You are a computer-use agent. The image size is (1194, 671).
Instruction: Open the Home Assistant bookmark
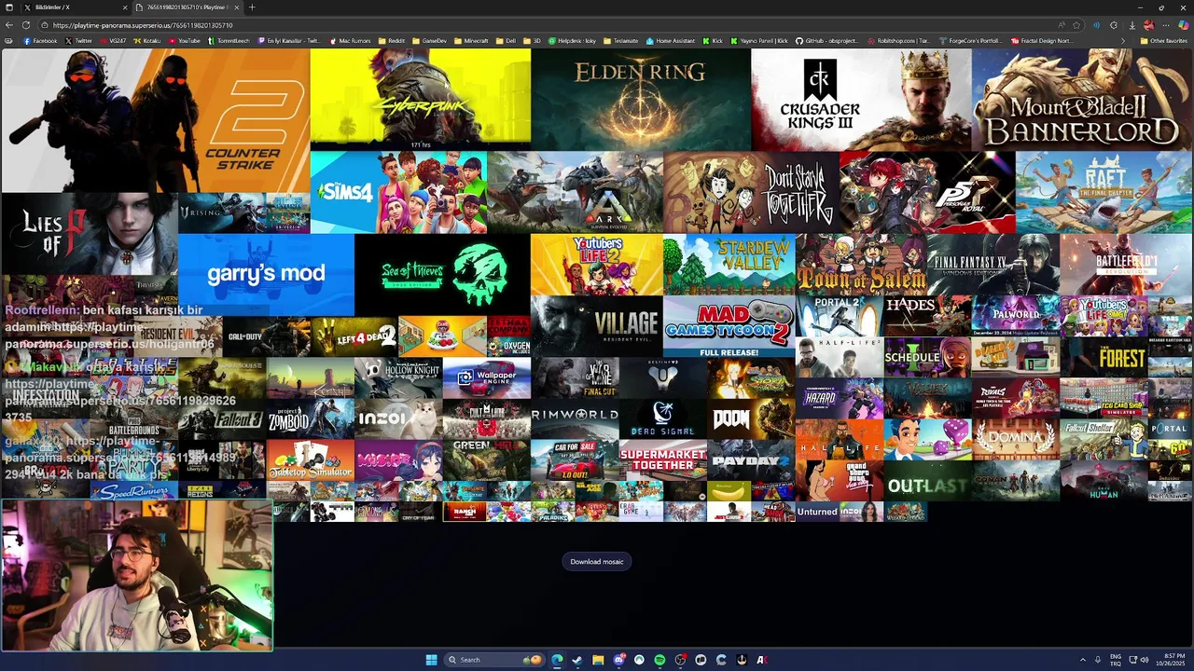click(671, 41)
